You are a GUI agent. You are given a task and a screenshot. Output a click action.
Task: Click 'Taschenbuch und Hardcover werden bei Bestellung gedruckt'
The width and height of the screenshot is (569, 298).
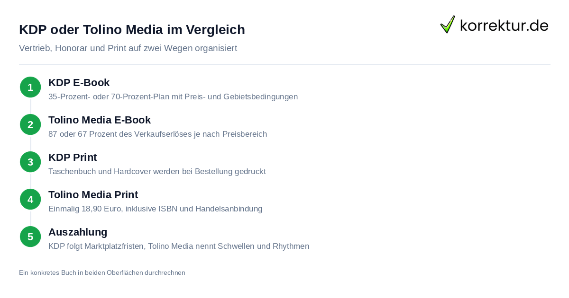(157, 171)
